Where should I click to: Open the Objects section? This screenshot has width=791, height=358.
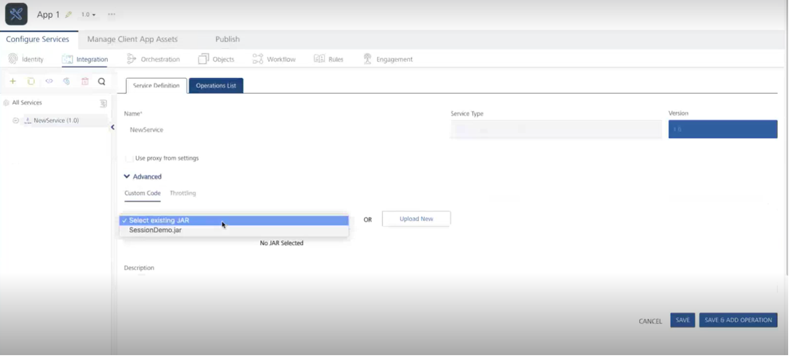pyautogui.click(x=216, y=59)
